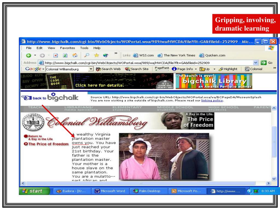Click the bigchalk Library banner

[214, 81]
